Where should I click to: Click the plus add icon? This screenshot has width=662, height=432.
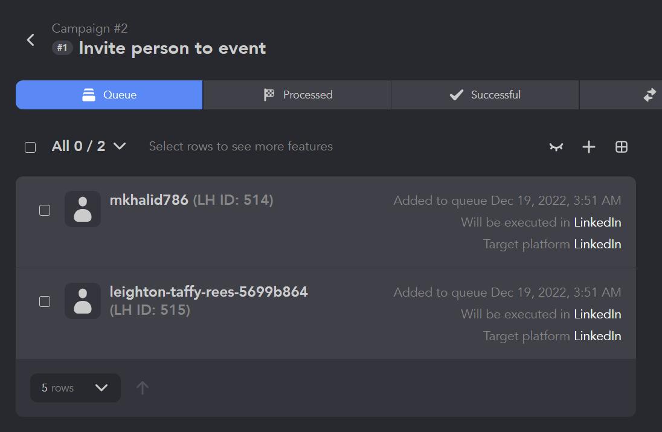click(x=588, y=147)
